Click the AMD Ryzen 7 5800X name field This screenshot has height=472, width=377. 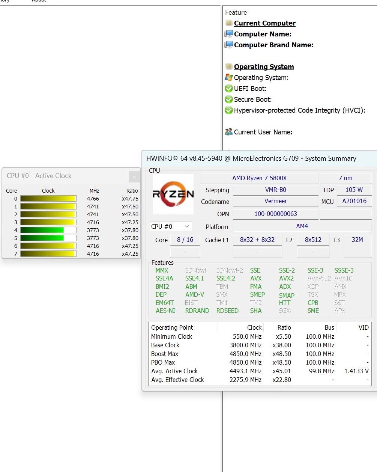pyautogui.click(x=259, y=178)
